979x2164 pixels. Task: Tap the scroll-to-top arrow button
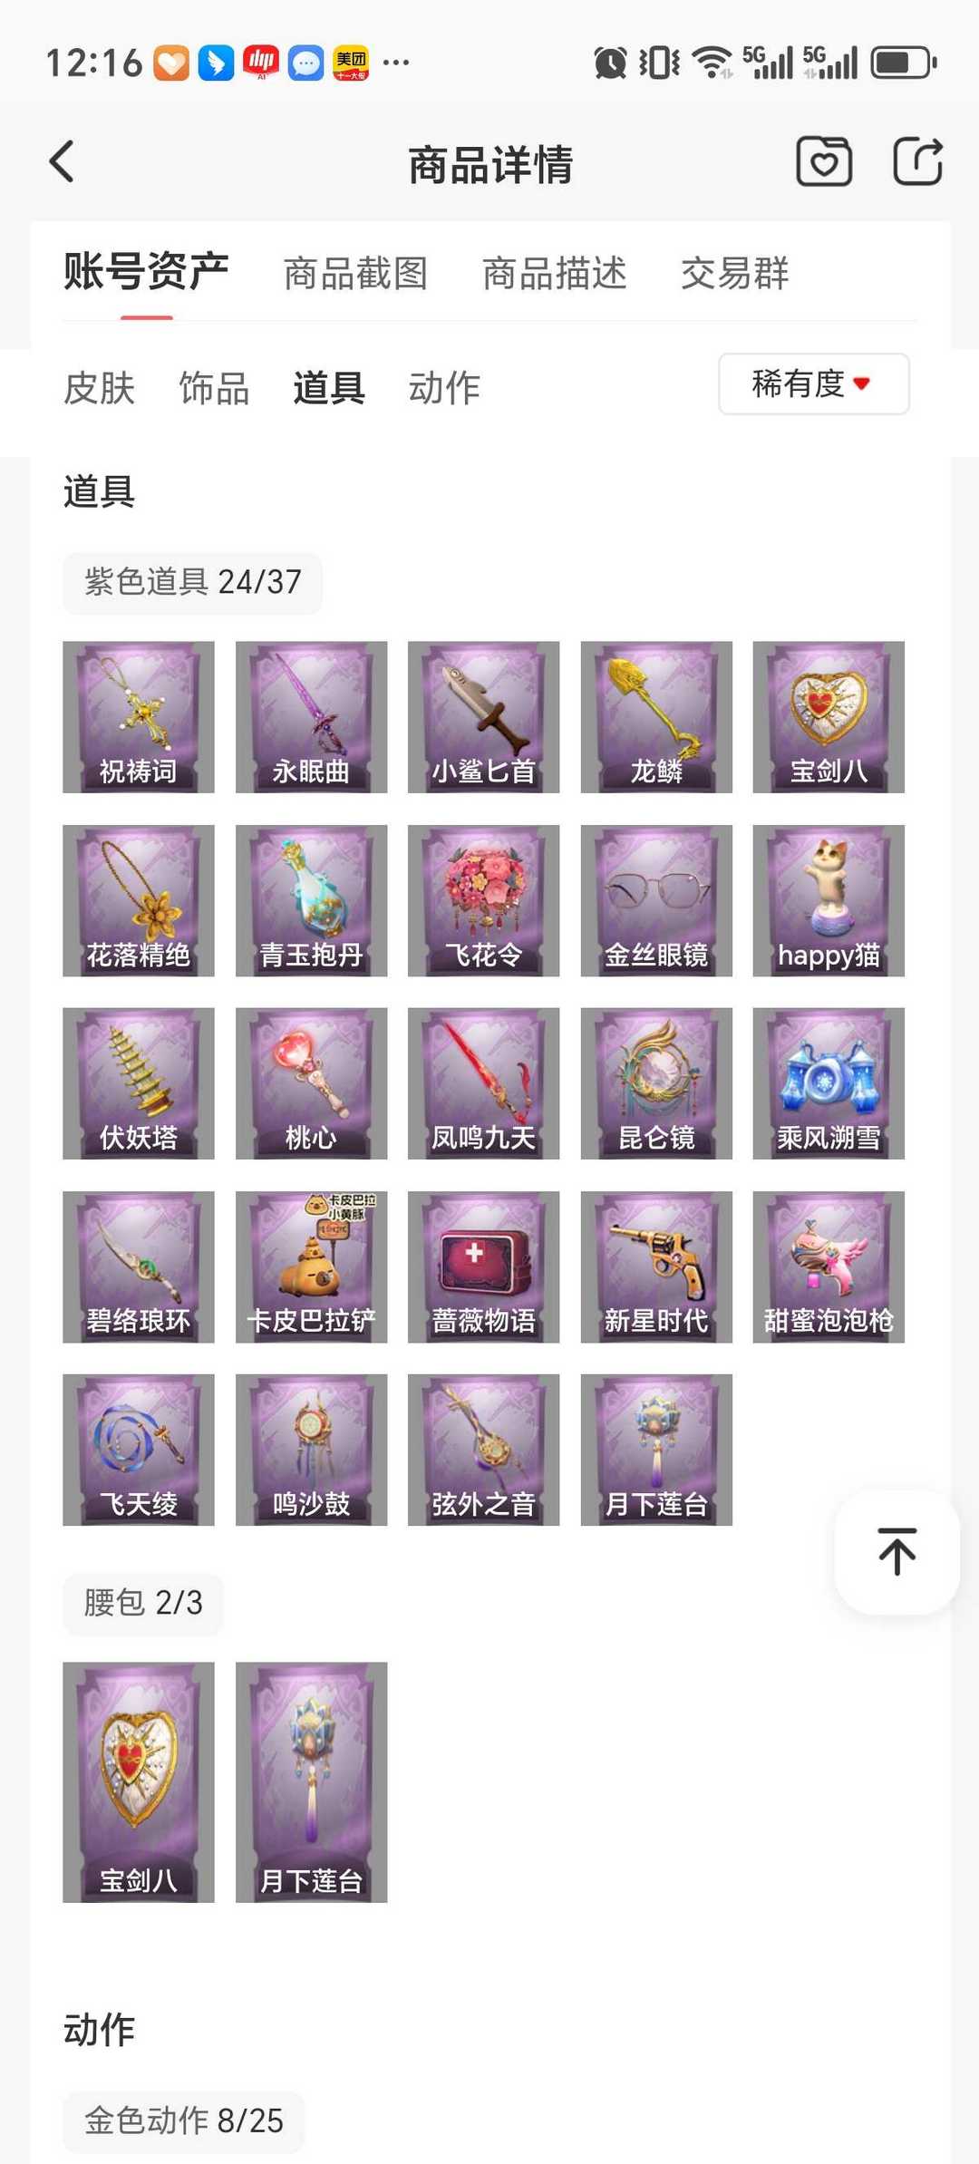pyautogui.click(x=897, y=1551)
